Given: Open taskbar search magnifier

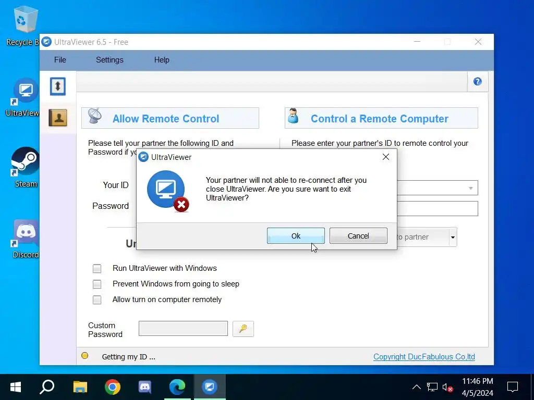Looking at the screenshot, I should click(x=47, y=387).
